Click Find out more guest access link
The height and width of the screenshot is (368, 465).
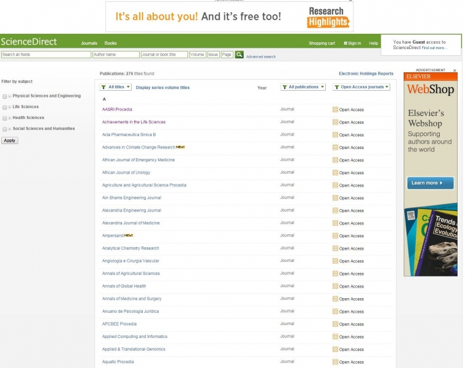tap(434, 48)
